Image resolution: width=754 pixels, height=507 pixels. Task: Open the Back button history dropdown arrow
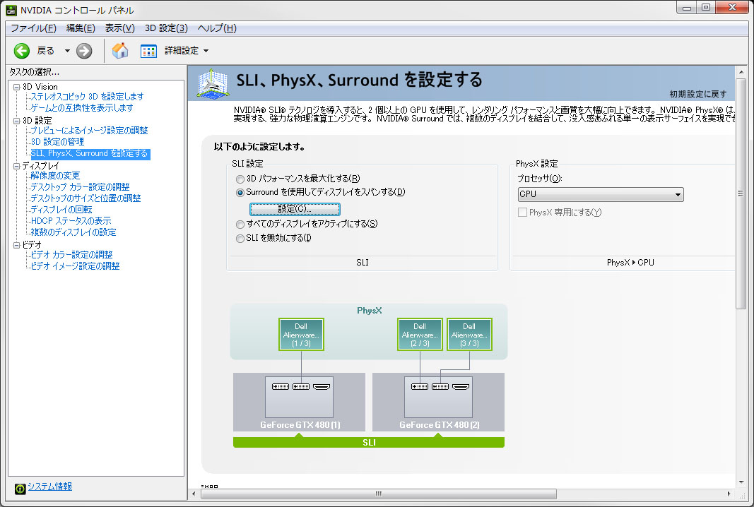[x=67, y=50]
